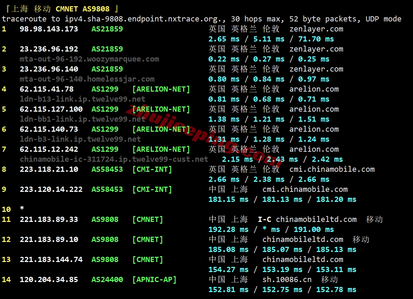Click IP address 223.120.14.222 on hop 9
Viewport: 413px width, 299px height.
(51, 189)
